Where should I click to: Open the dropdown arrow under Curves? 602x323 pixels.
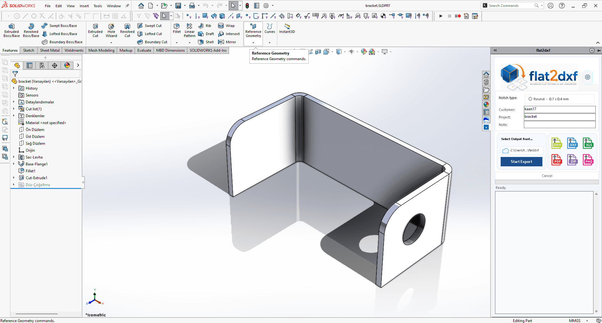pyautogui.click(x=270, y=43)
